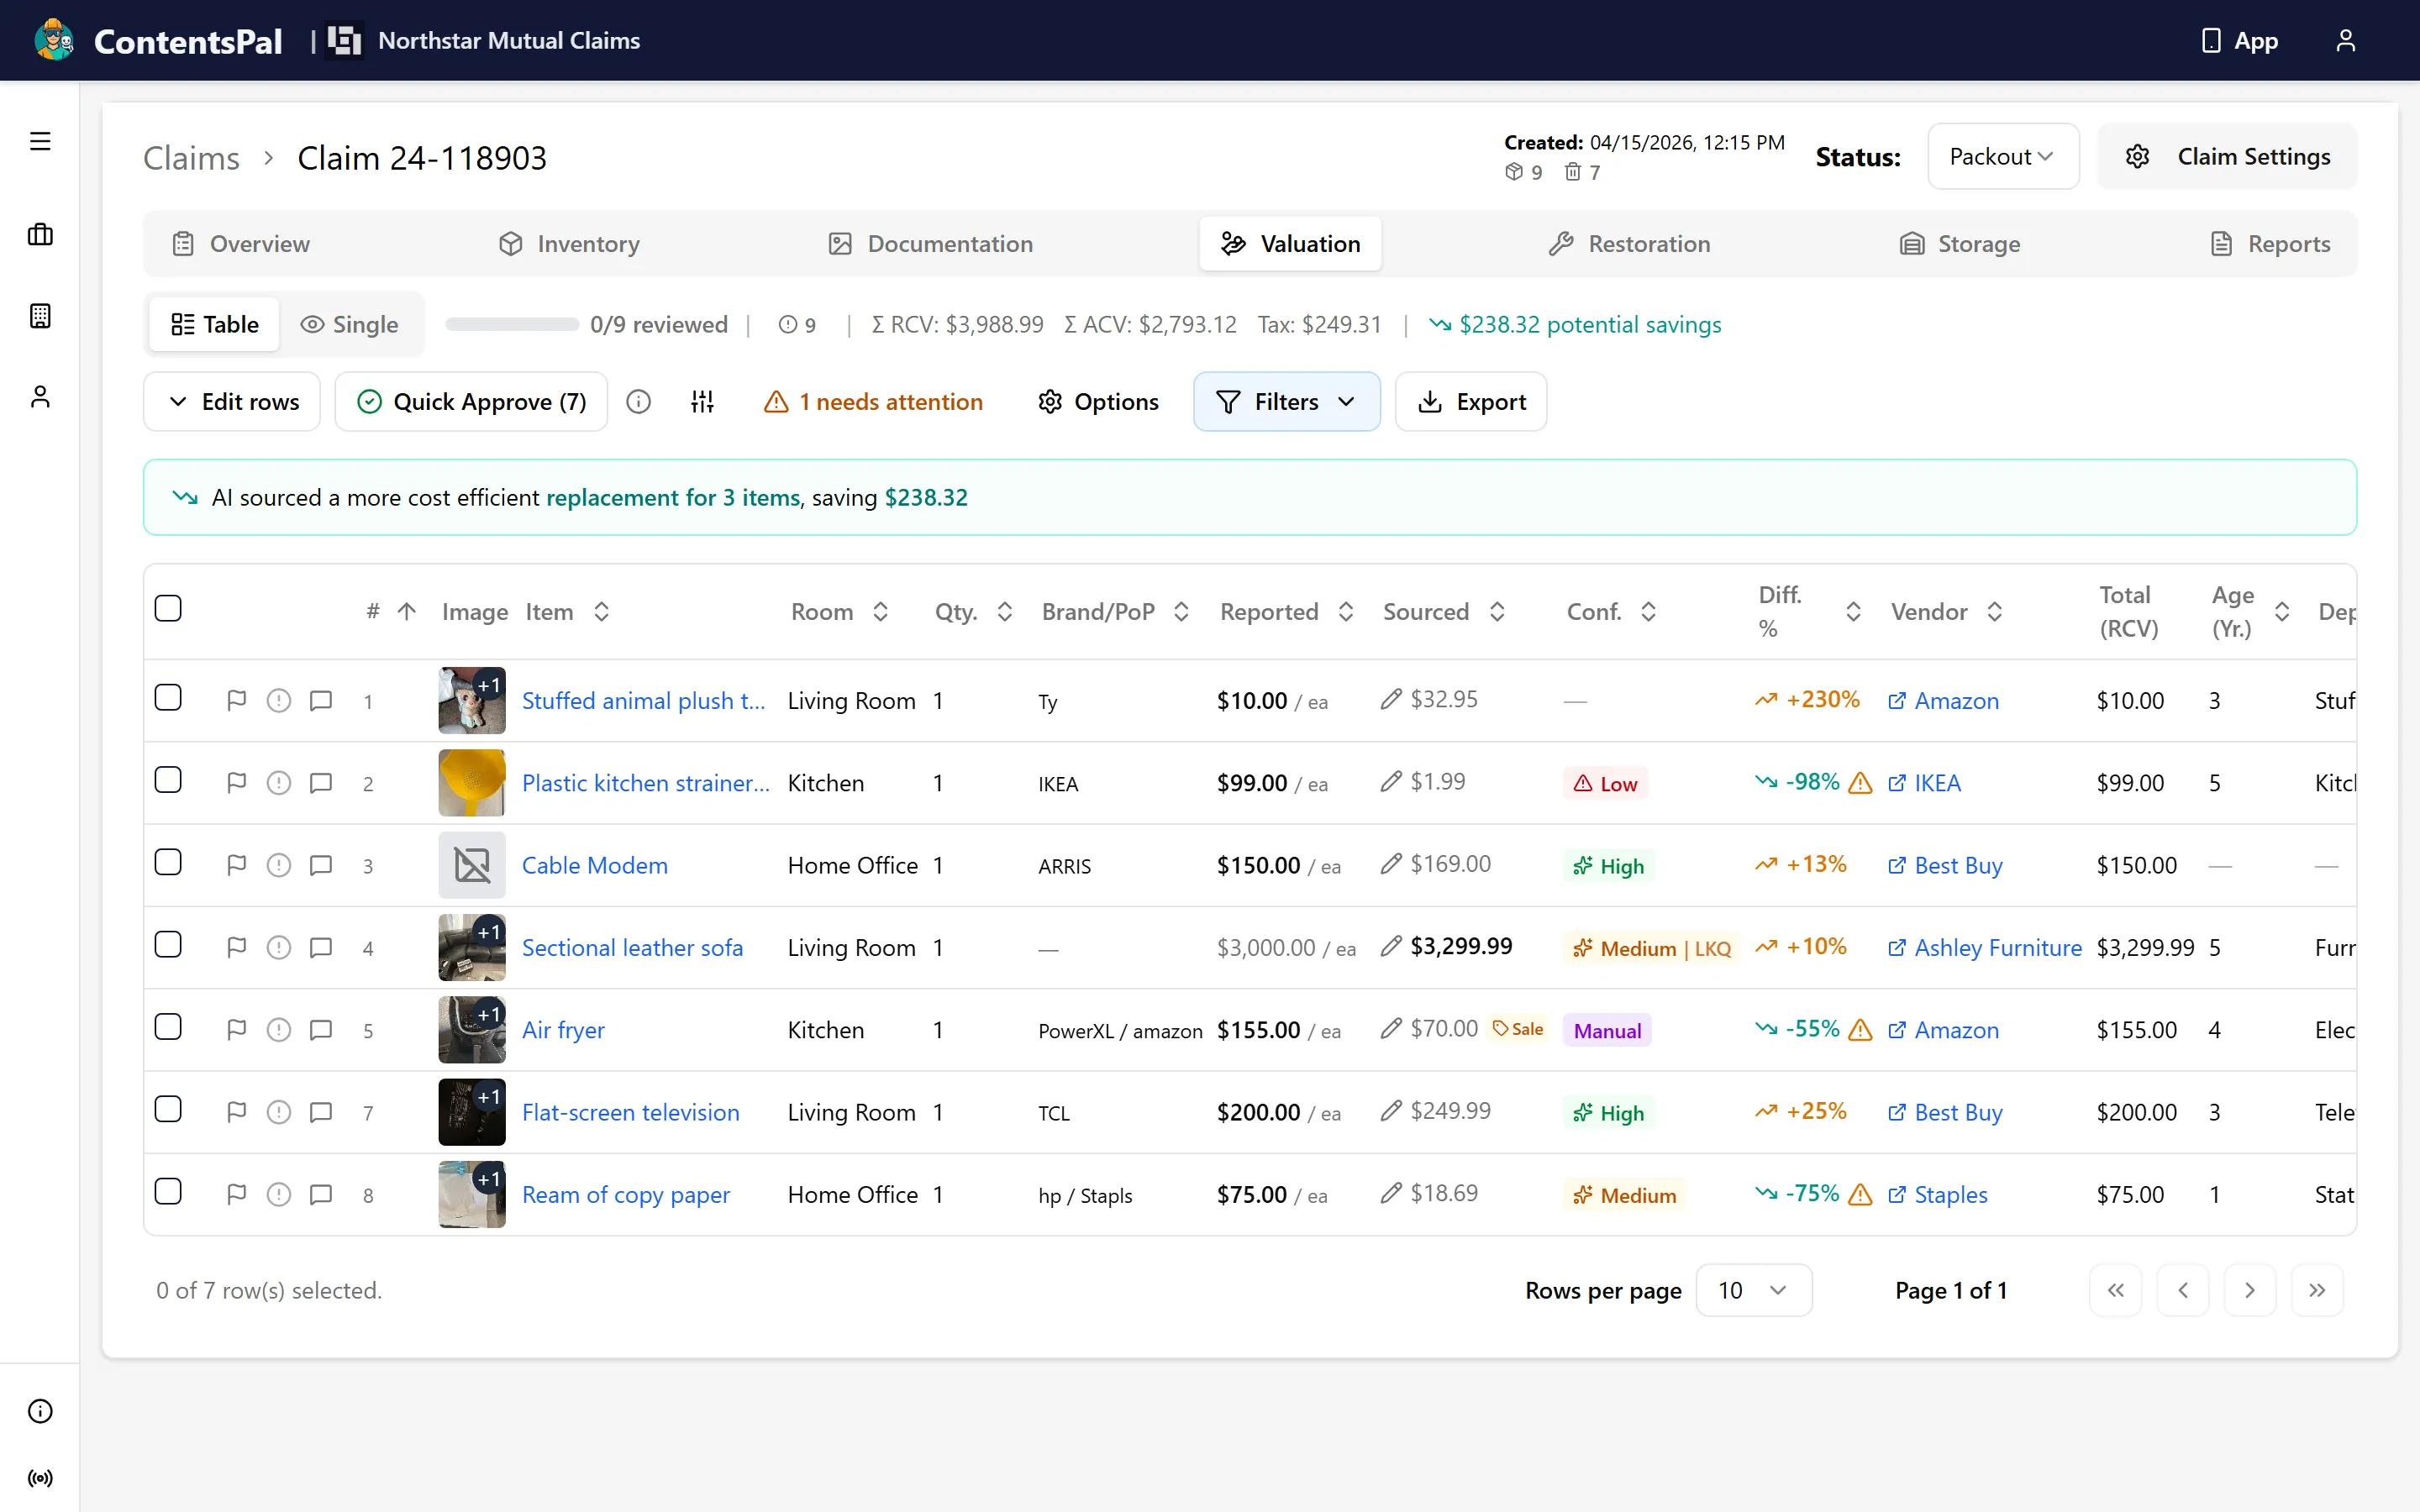The image size is (2420, 1512).
Task: Flag the Cable Modem row
Action: coord(237,865)
